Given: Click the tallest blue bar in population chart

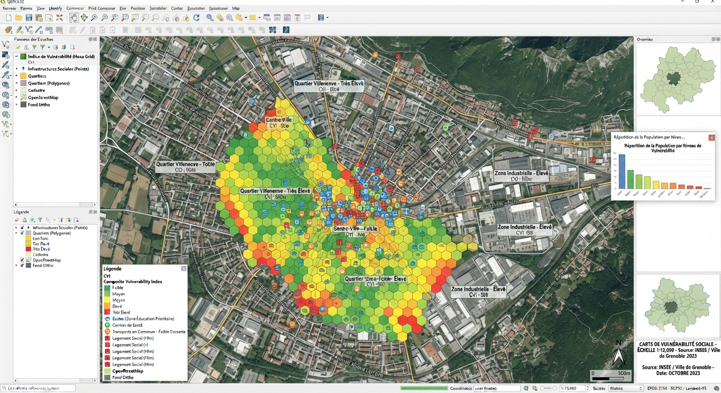Looking at the screenshot, I should [x=622, y=171].
